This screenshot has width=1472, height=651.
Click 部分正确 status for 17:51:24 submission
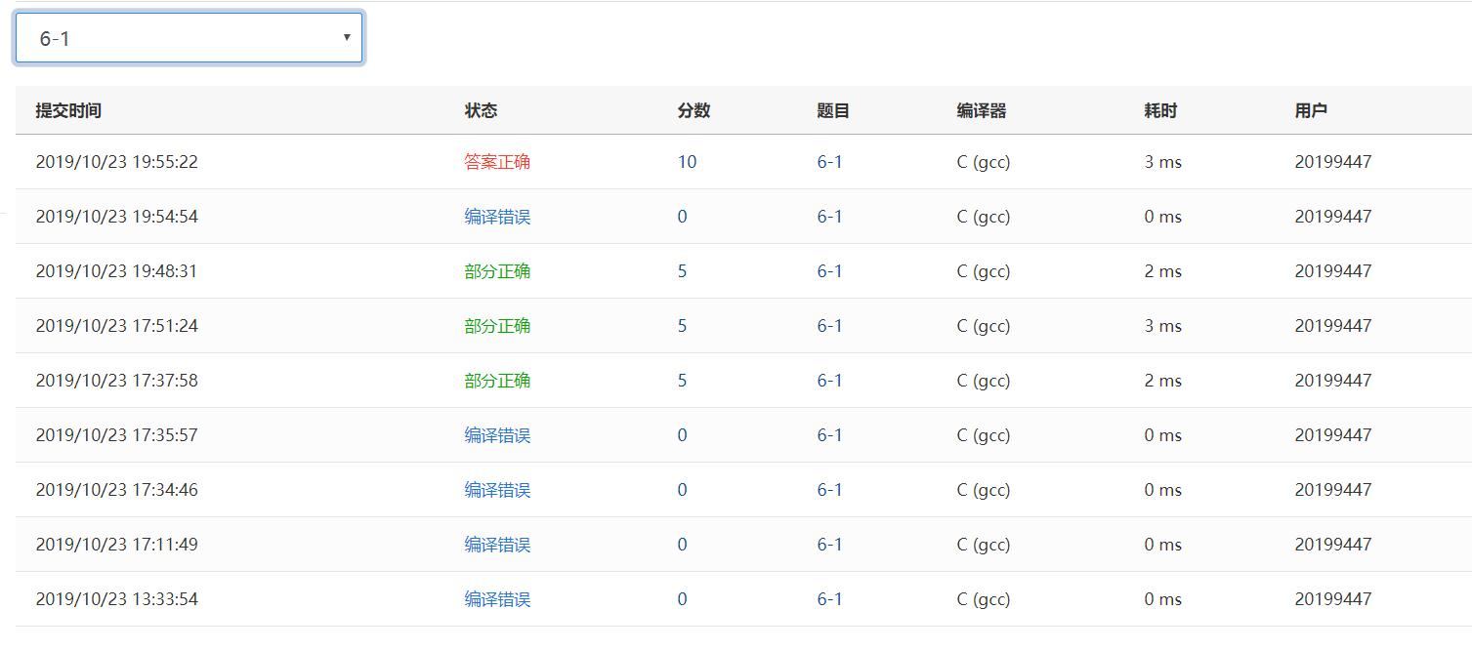tap(497, 326)
